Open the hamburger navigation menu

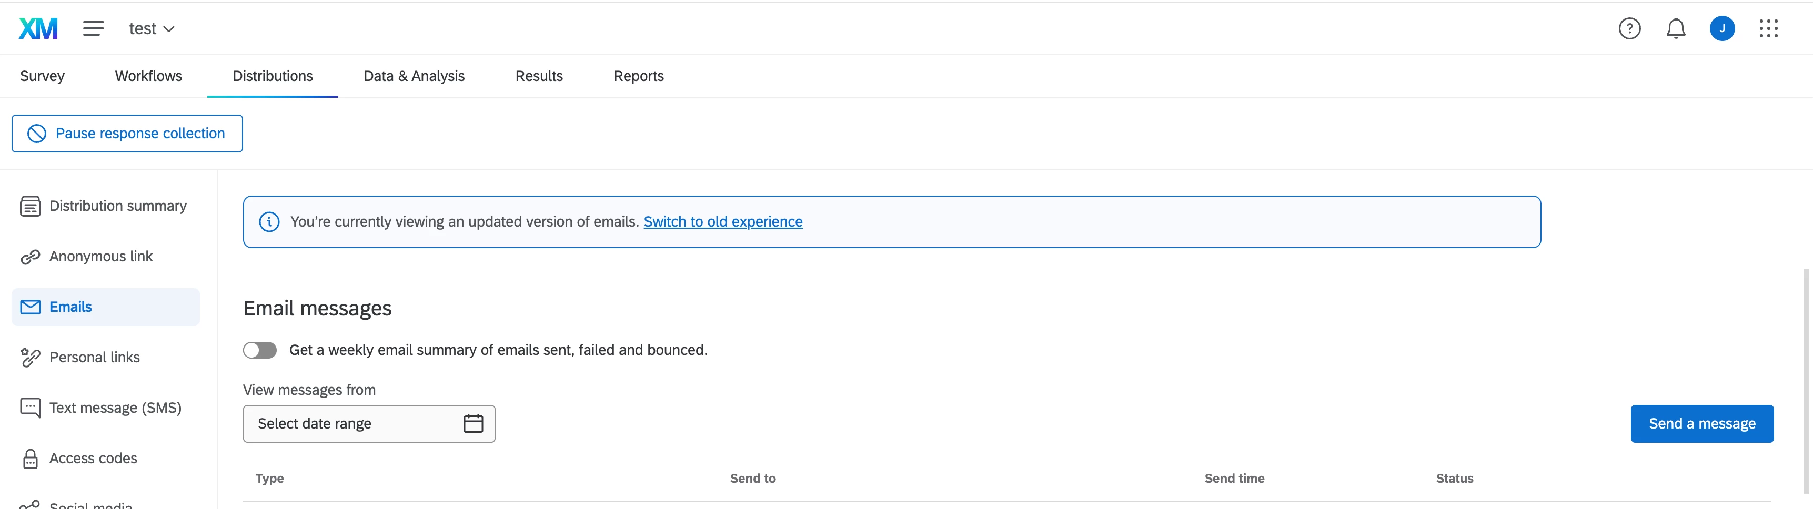click(93, 28)
